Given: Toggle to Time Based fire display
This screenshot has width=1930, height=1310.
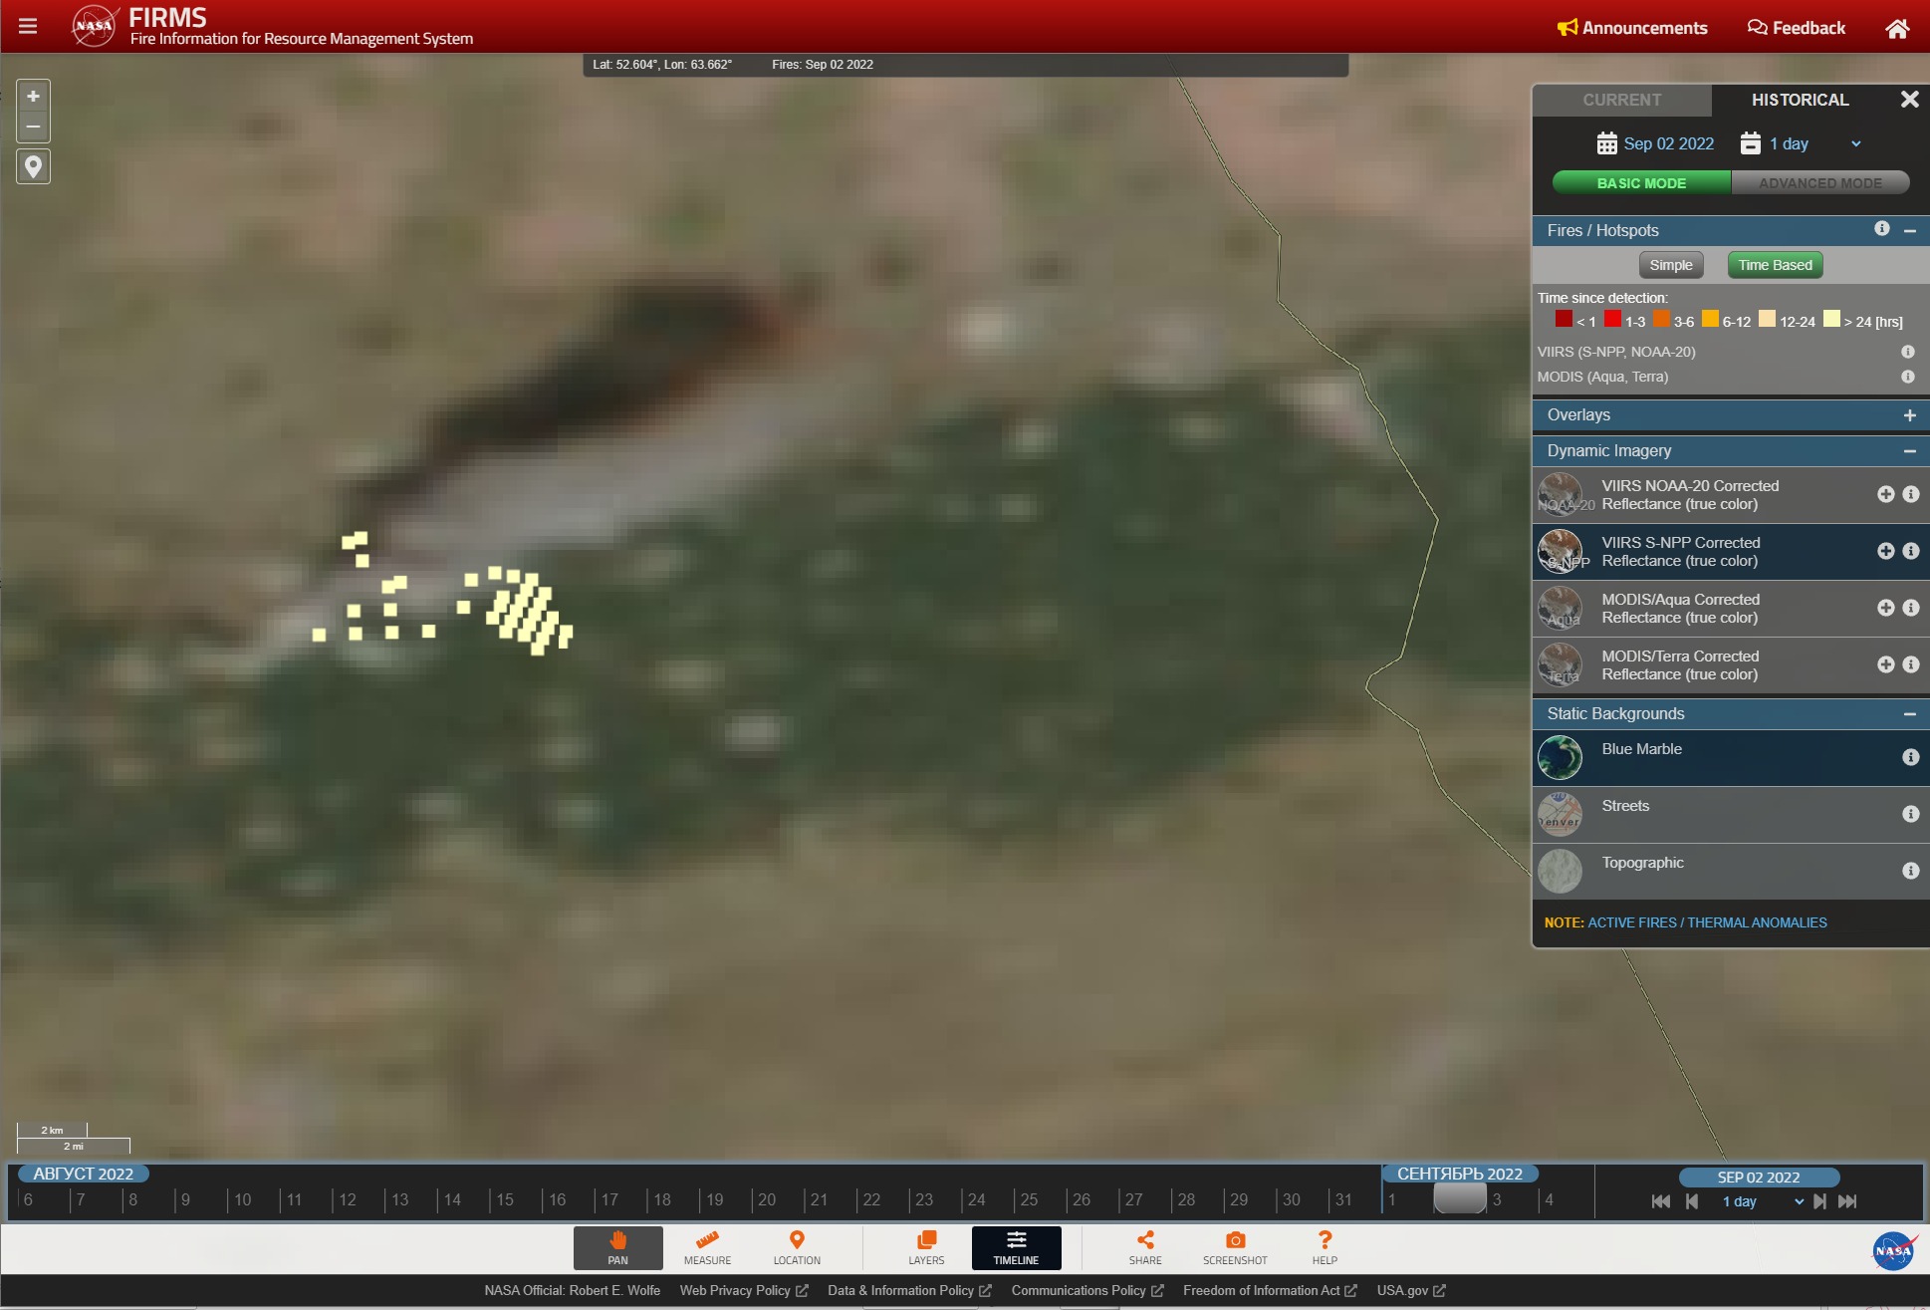Looking at the screenshot, I should (x=1774, y=265).
